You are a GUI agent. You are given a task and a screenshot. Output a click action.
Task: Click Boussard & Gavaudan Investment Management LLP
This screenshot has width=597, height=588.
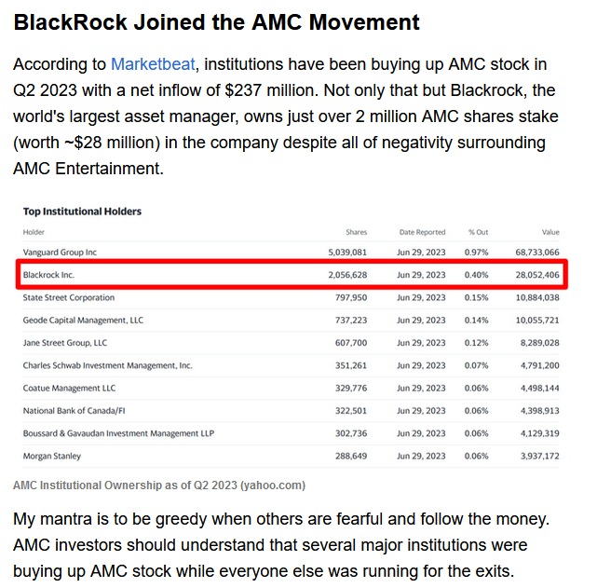[x=117, y=433]
